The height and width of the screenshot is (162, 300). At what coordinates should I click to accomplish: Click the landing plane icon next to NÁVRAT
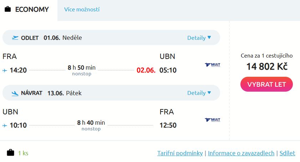click(15, 93)
